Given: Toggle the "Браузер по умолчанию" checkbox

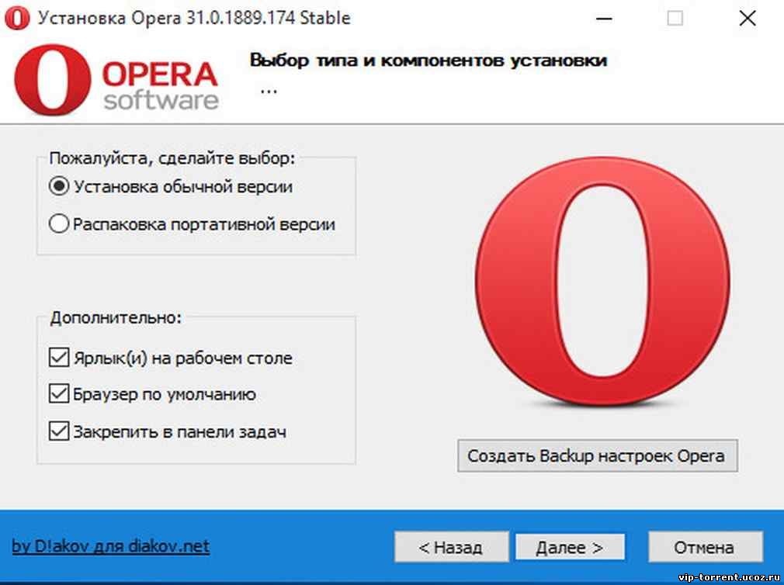Looking at the screenshot, I should pyautogui.click(x=59, y=394).
